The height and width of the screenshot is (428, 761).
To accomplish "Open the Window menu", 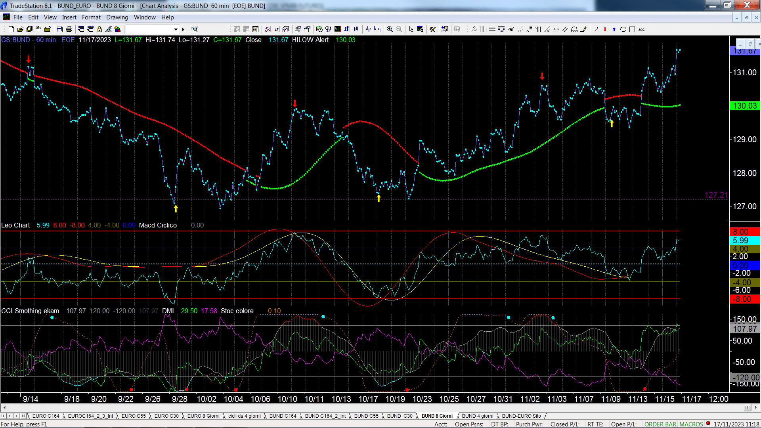I will tap(145, 17).
